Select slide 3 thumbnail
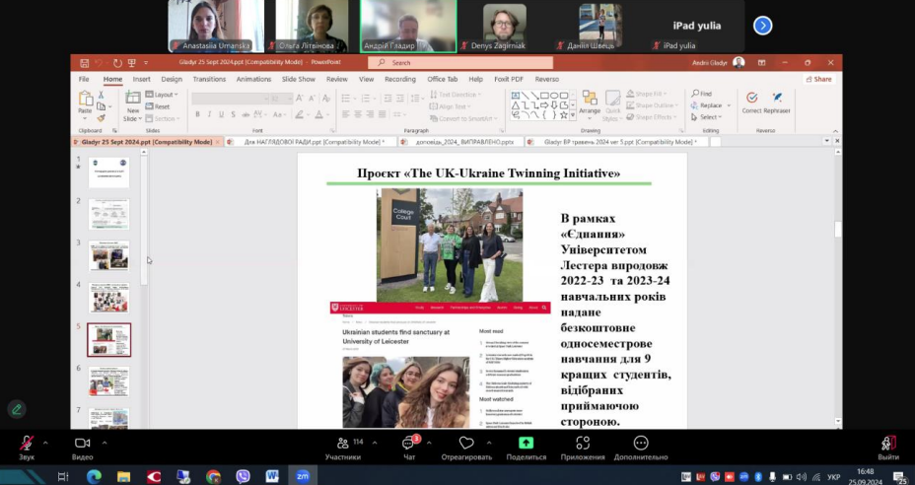This screenshot has height=485, width=915. click(109, 255)
